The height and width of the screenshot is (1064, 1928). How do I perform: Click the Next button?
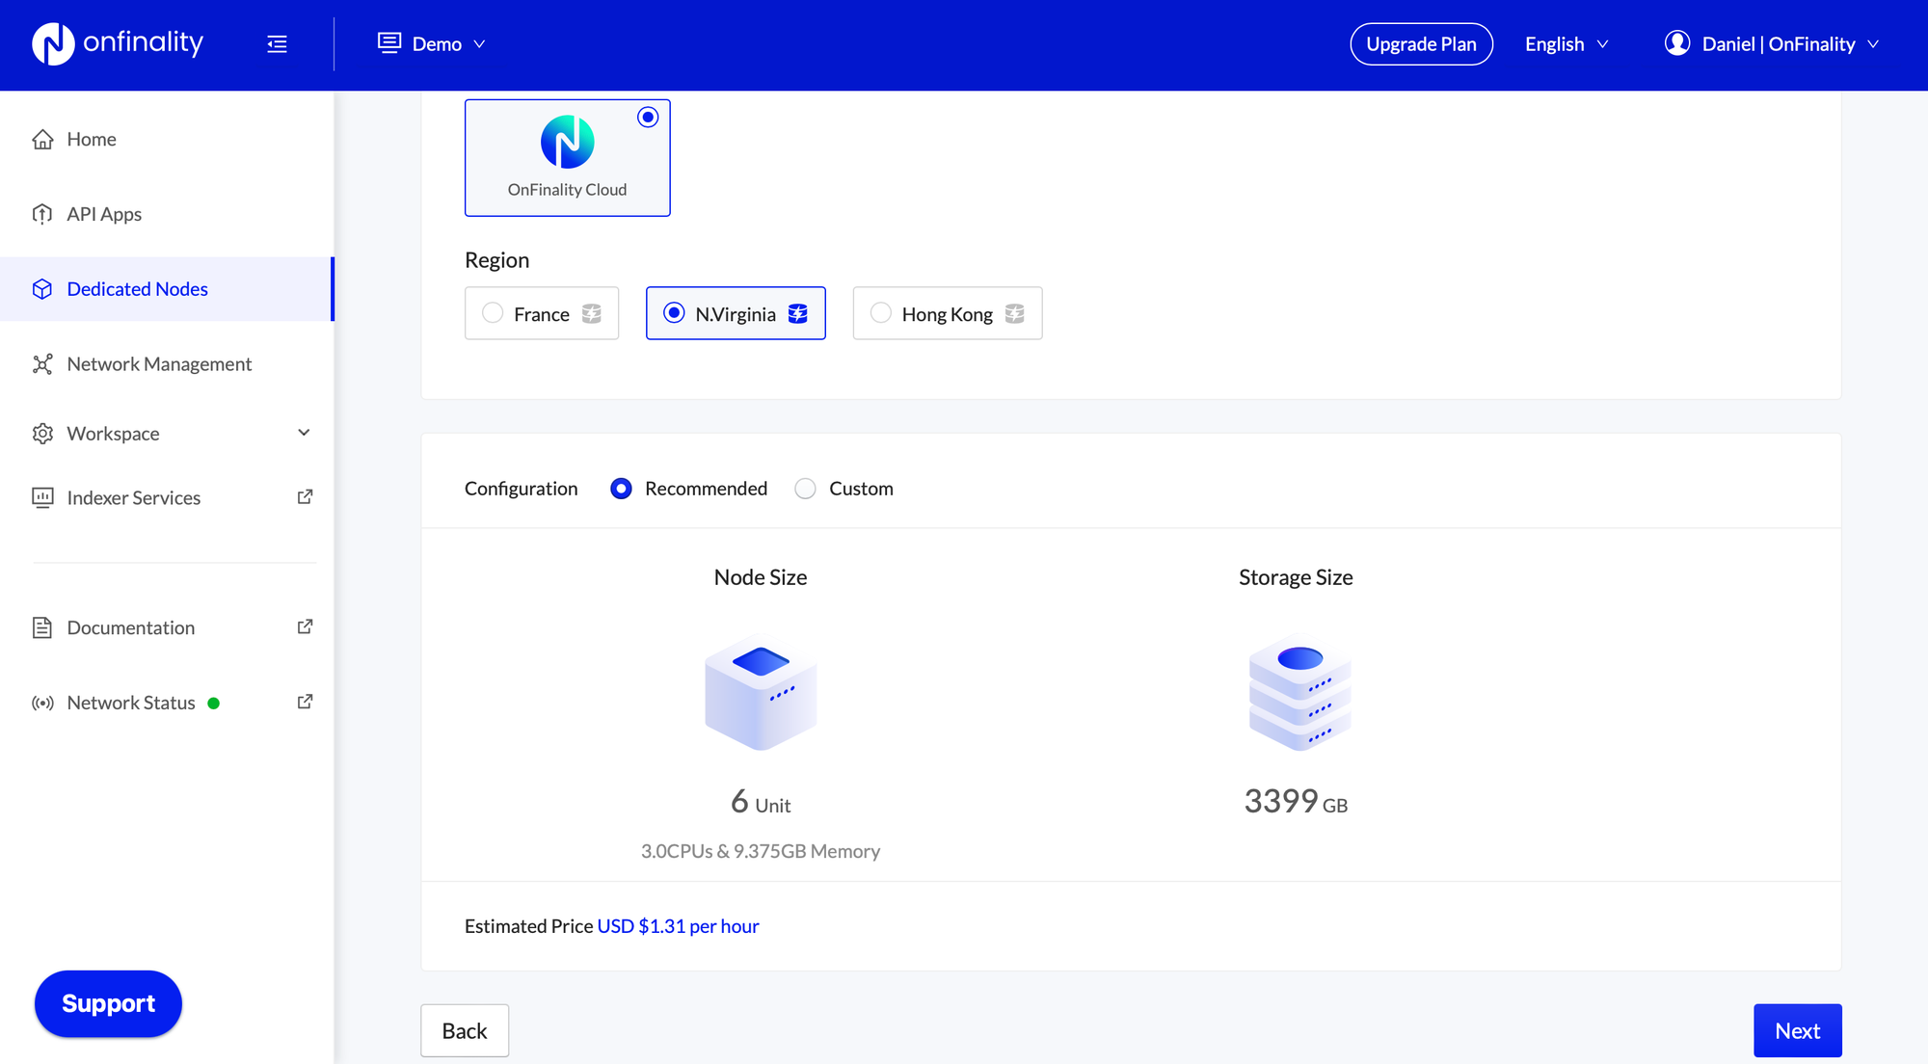pos(1797,1030)
